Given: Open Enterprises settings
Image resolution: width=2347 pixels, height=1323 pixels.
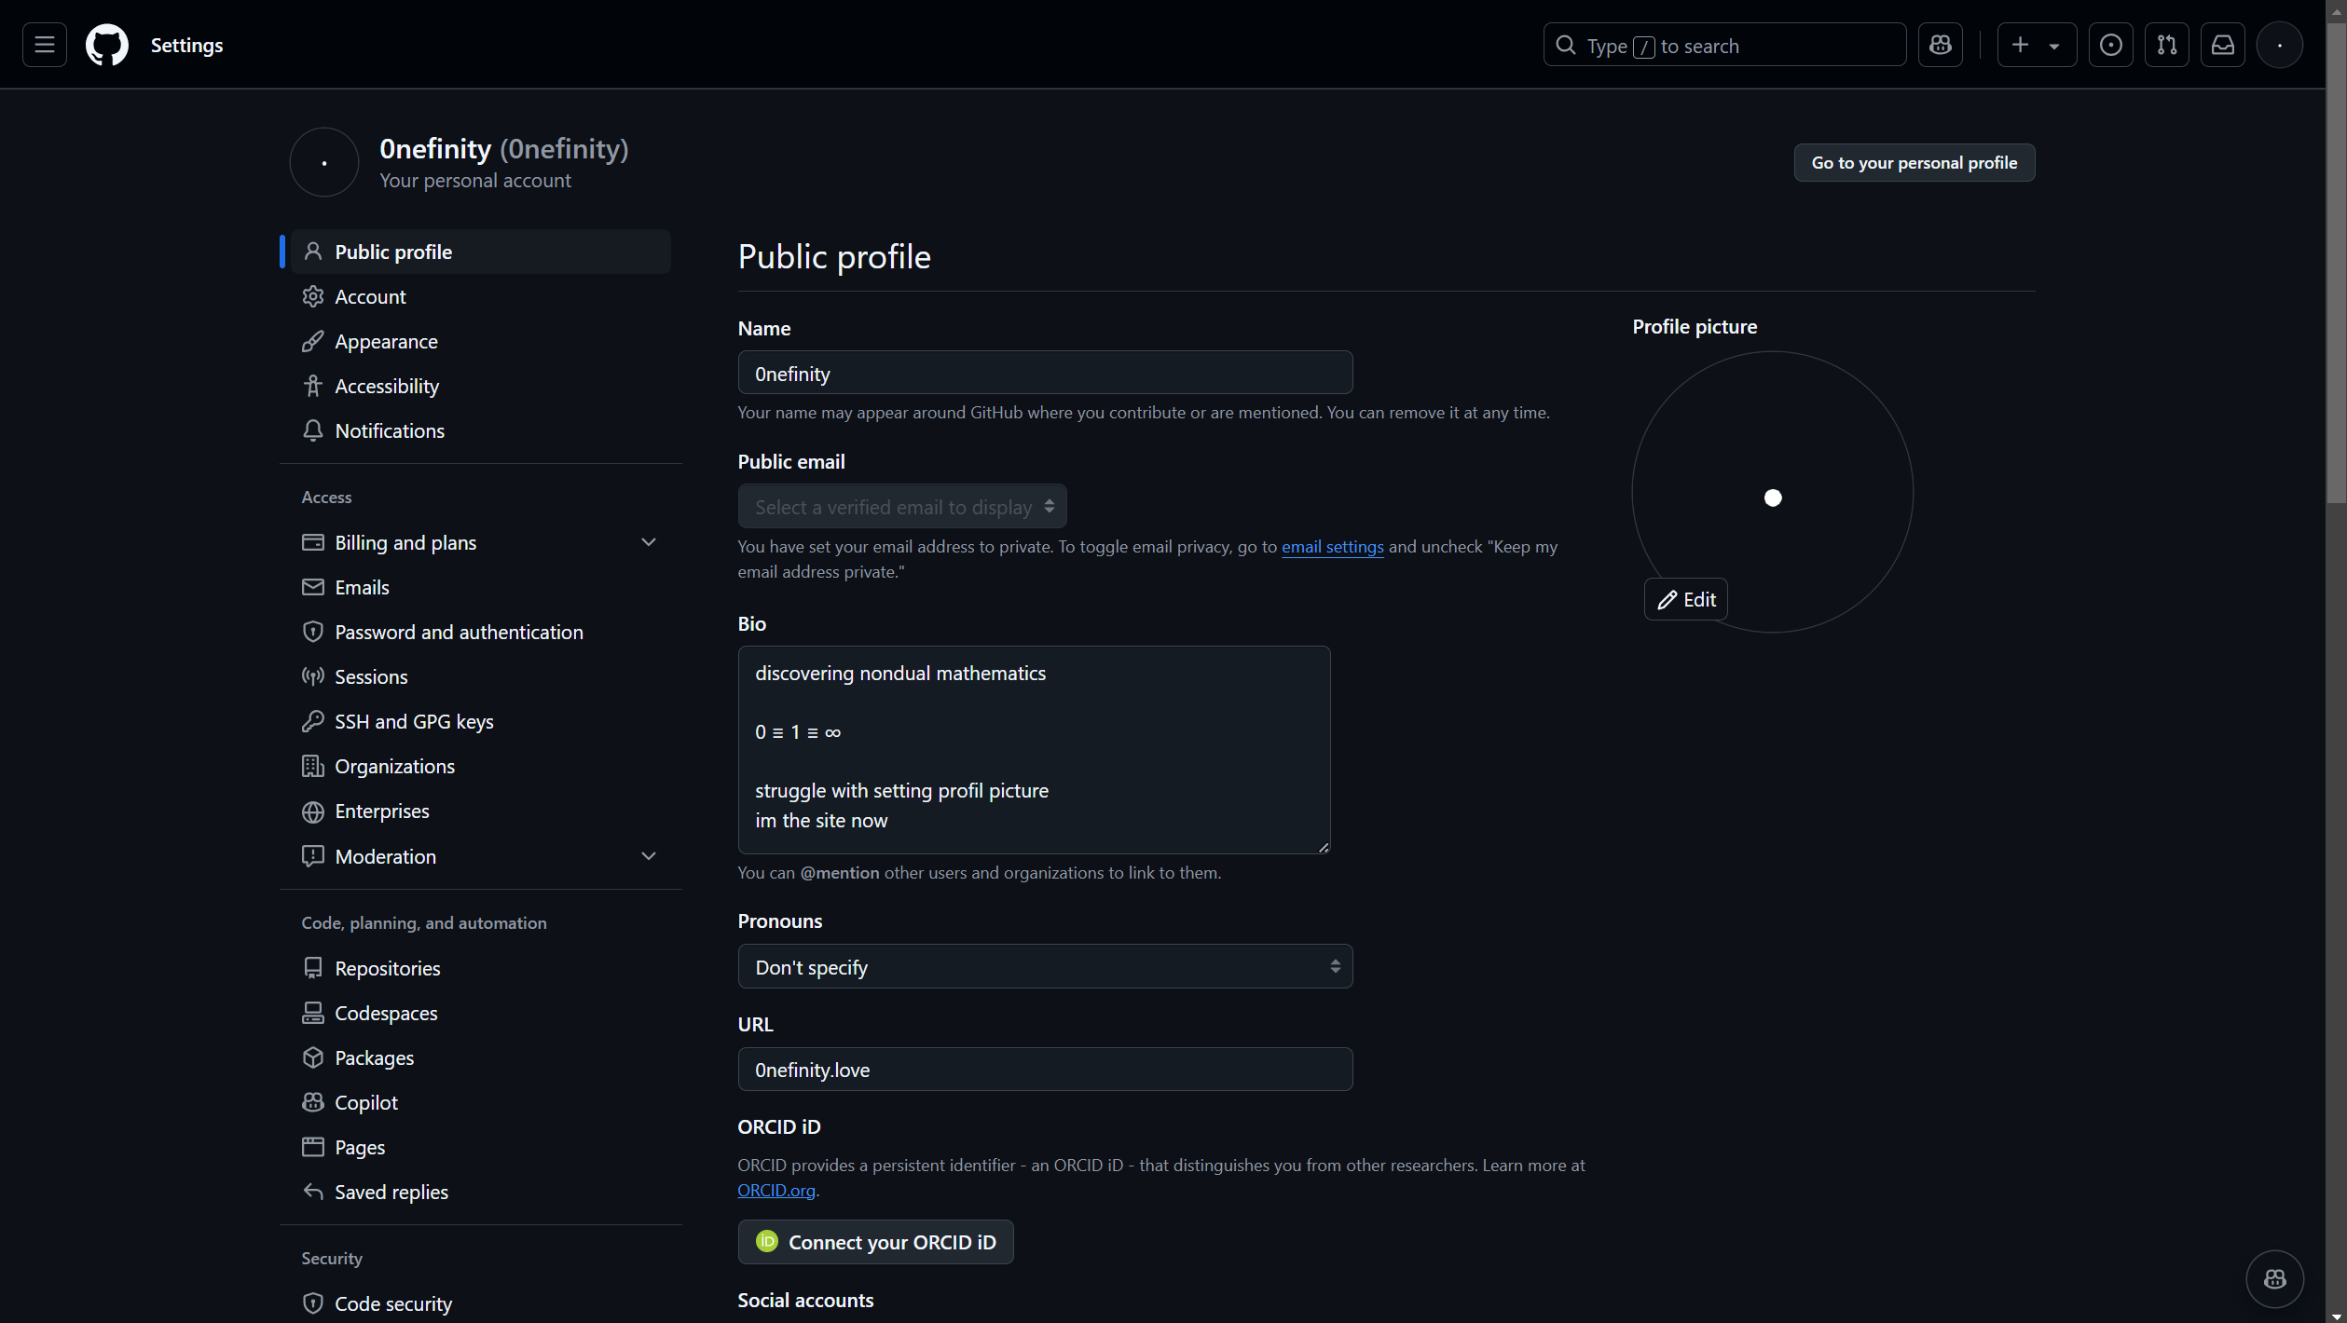Looking at the screenshot, I should (x=481, y=811).
